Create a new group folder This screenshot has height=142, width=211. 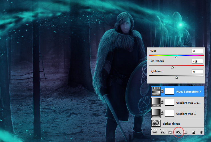[186, 132]
